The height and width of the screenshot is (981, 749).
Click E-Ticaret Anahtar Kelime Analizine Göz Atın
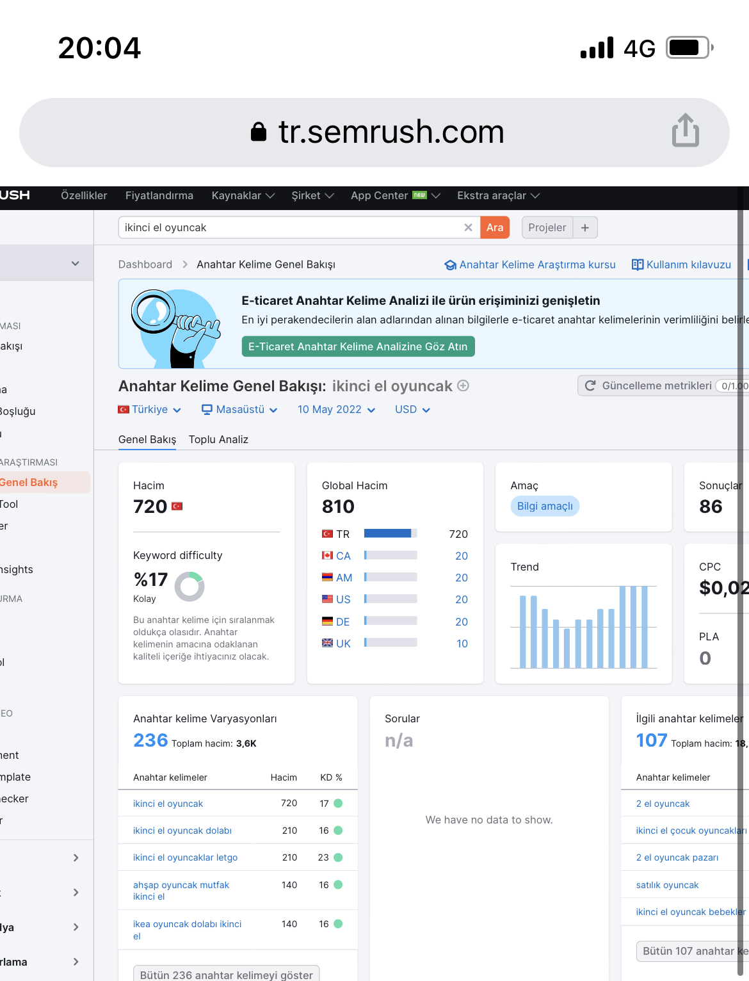(x=358, y=346)
